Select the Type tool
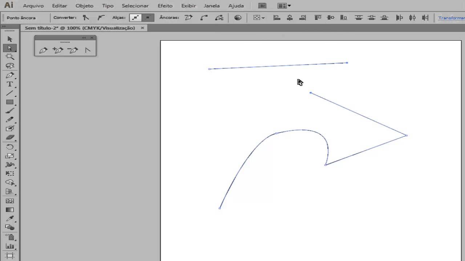The image size is (465, 261). (x=10, y=84)
